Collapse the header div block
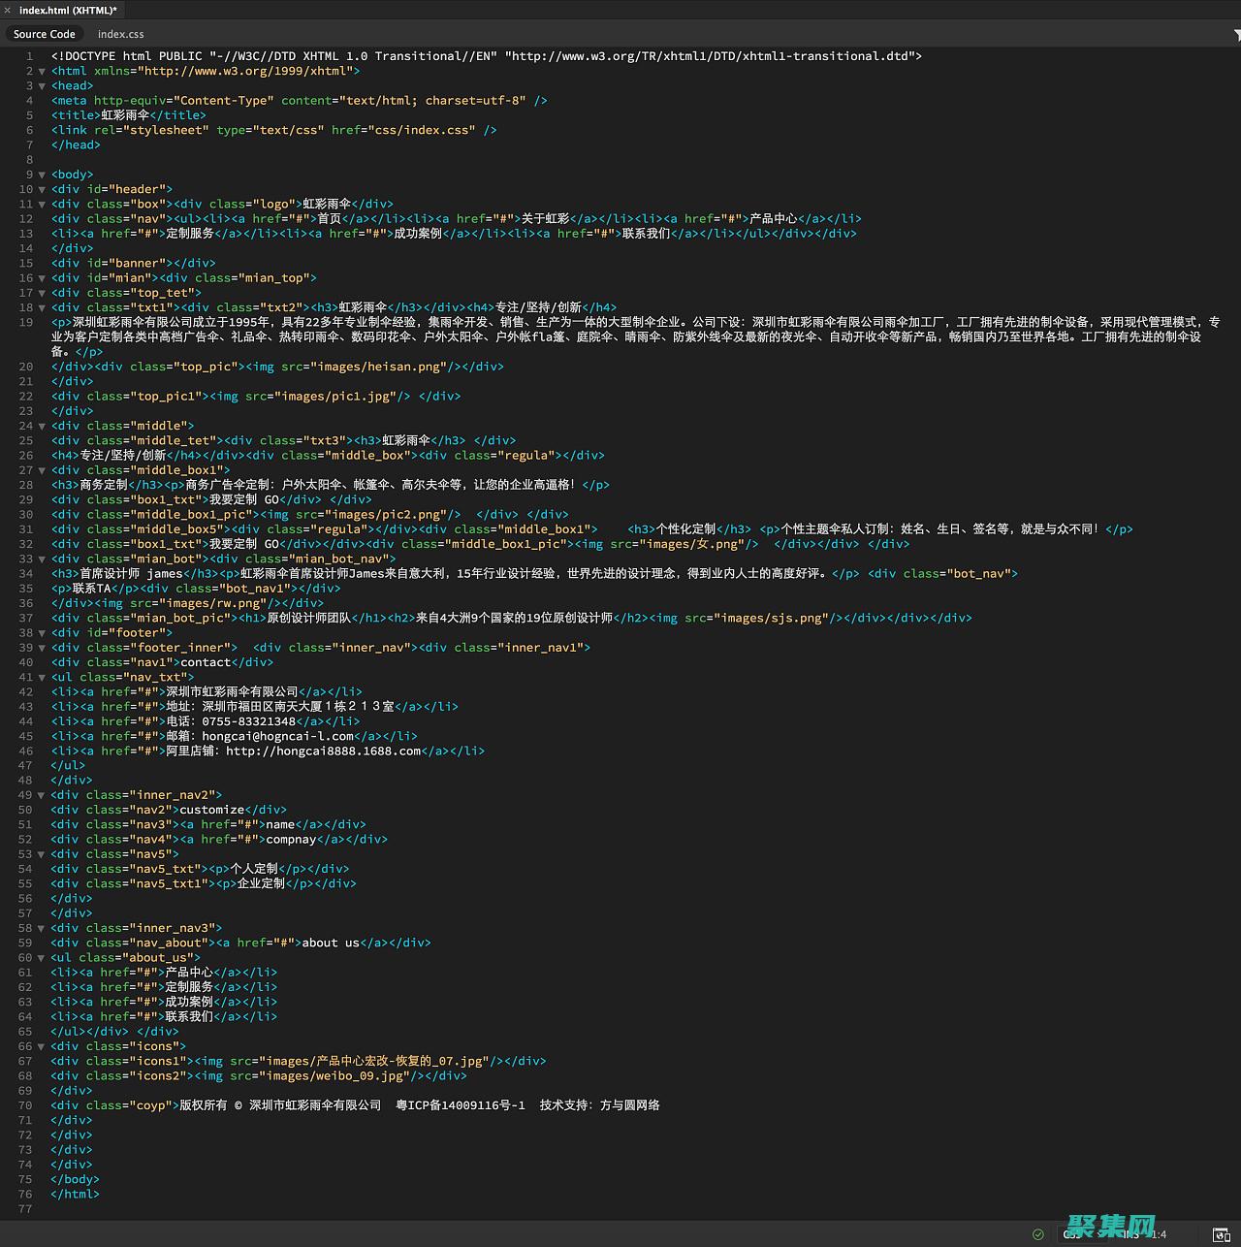The height and width of the screenshot is (1247, 1241). (41, 189)
